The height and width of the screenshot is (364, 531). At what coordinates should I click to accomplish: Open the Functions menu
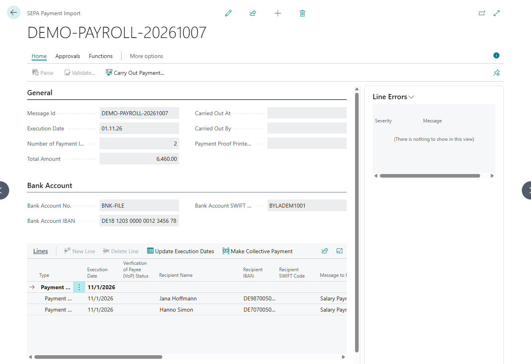click(101, 56)
